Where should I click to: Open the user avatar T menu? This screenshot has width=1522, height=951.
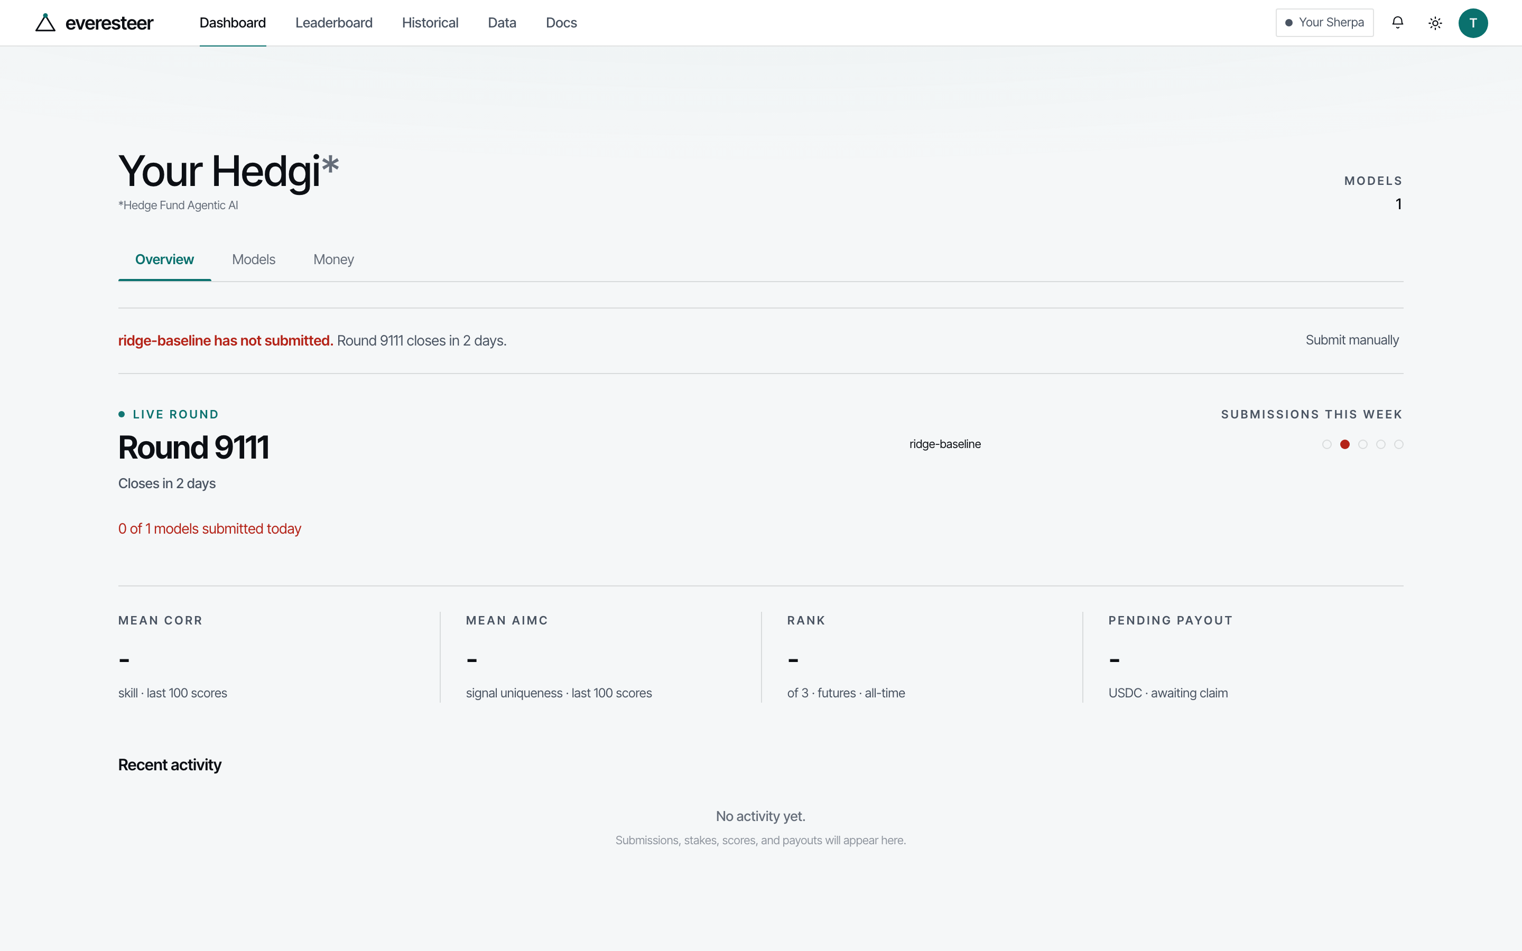pos(1473,23)
